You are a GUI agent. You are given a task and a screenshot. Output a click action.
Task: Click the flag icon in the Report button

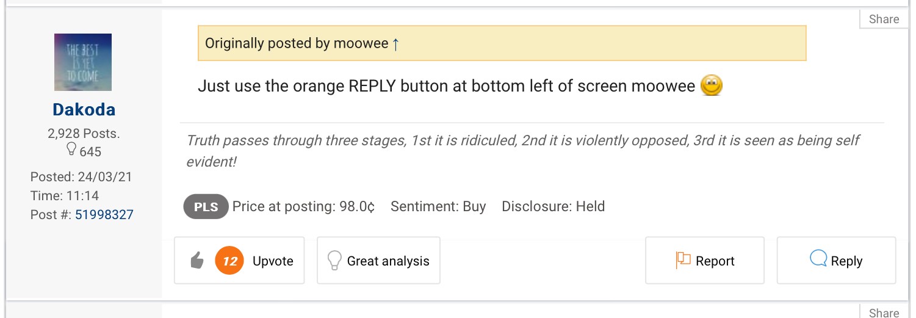pos(682,261)
